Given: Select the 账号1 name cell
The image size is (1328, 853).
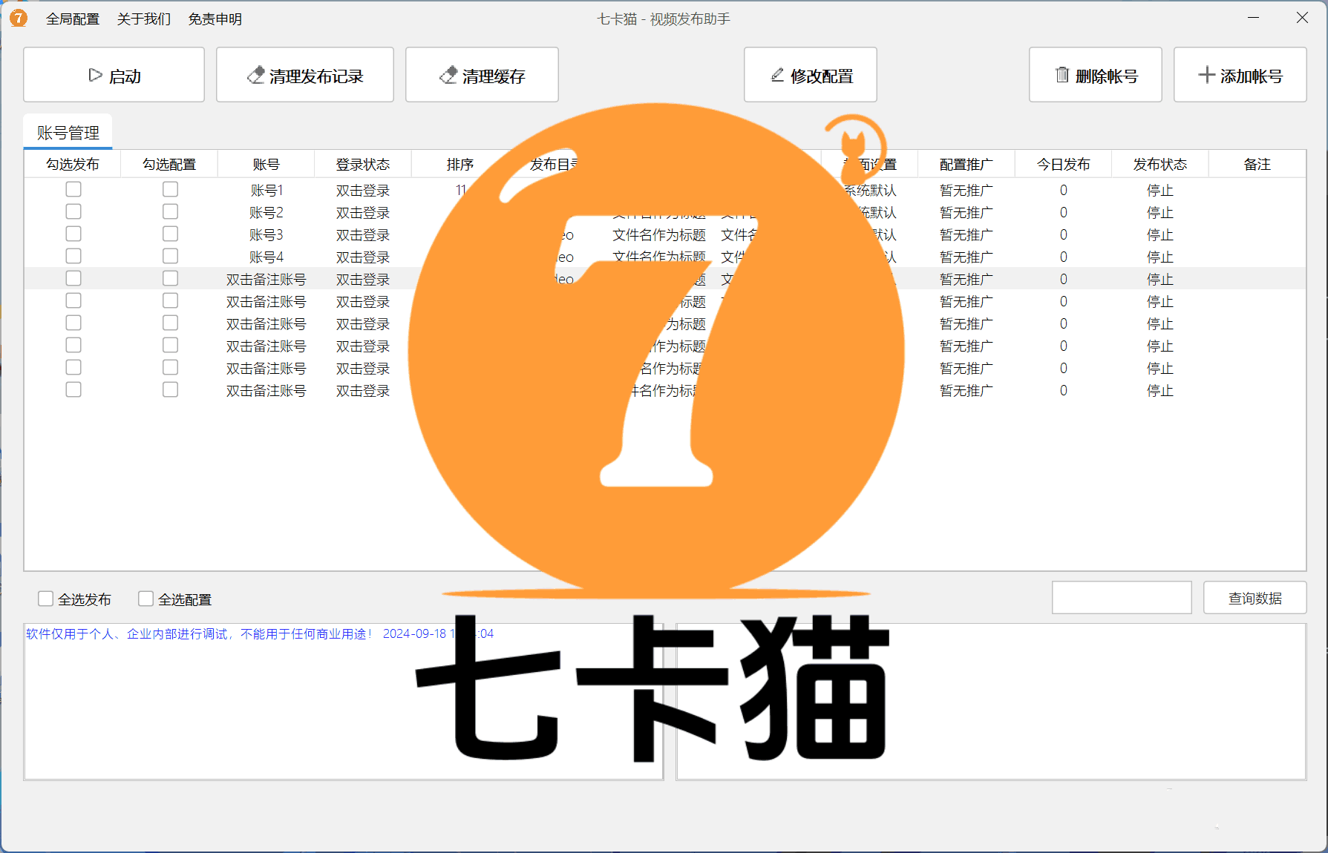Looking at the screenshot, I should [x=266, y=191].
